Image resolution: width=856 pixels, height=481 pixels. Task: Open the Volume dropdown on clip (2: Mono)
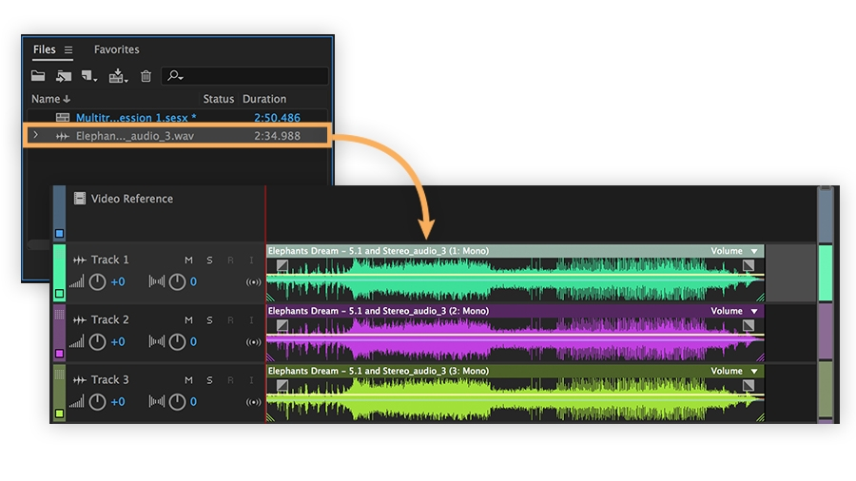754,312
